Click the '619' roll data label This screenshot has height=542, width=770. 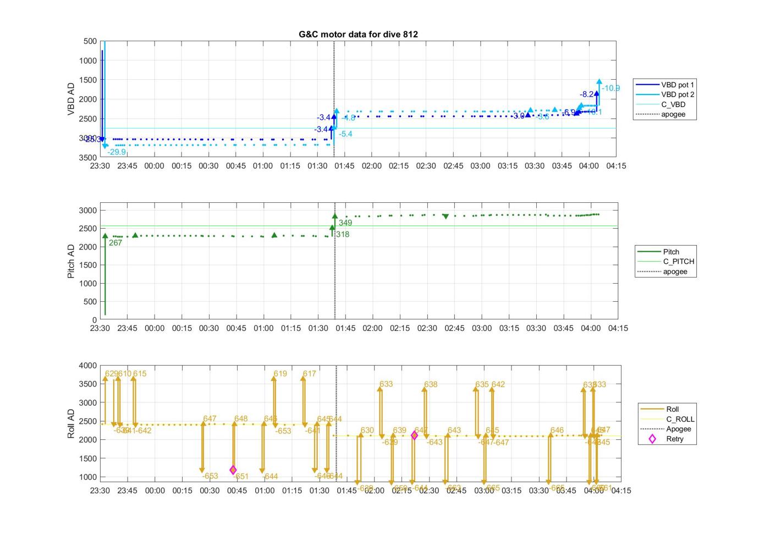(x=280, y=374)
